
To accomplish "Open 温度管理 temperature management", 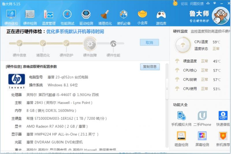I will point(49,17).
